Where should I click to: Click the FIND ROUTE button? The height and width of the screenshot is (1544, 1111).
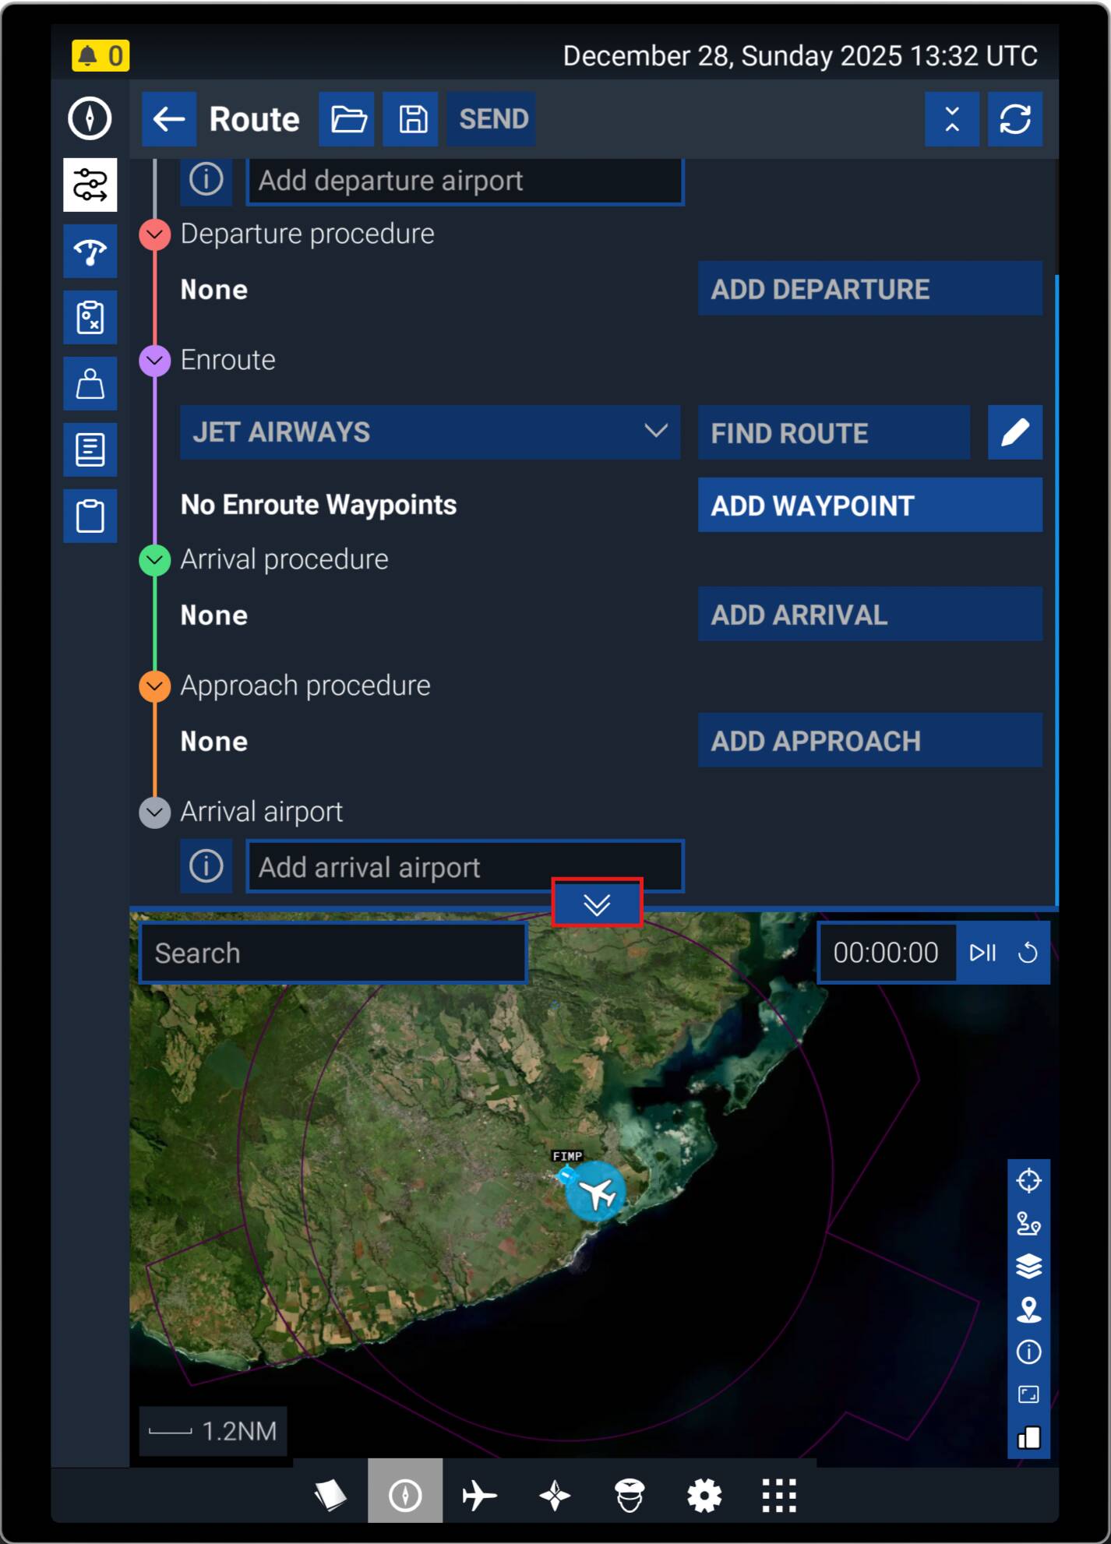834,432
